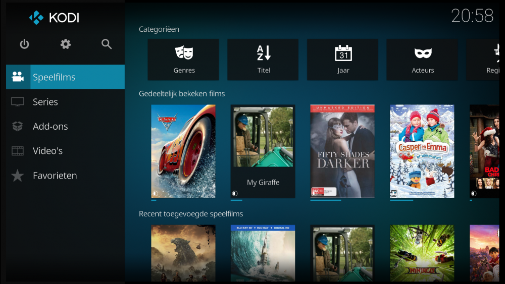
Task: Open settings with the gear icon
Action: pos(66,44)
